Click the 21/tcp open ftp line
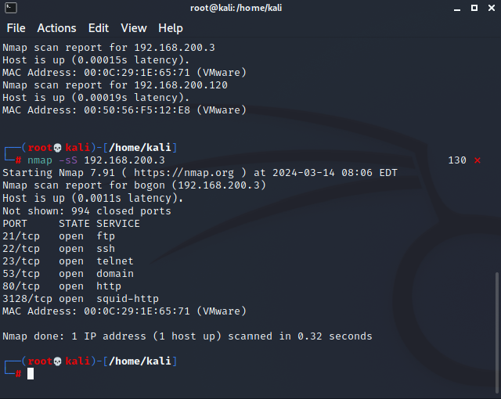The image size is (501, 399). click(59, 236)
